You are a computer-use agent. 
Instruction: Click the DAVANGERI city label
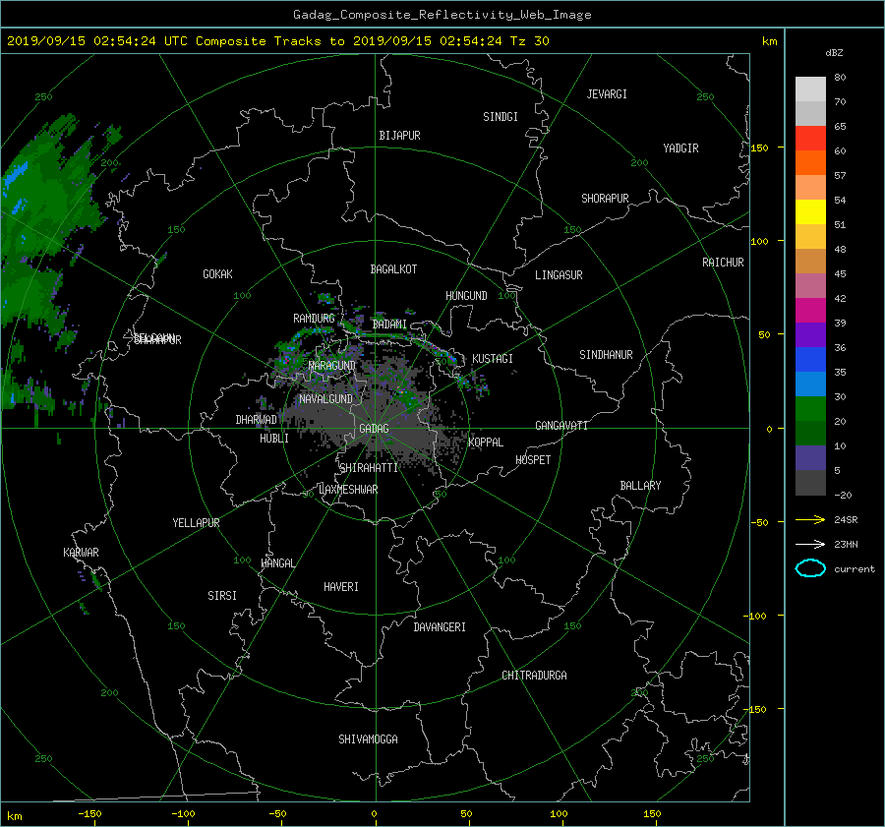point(440,627)
